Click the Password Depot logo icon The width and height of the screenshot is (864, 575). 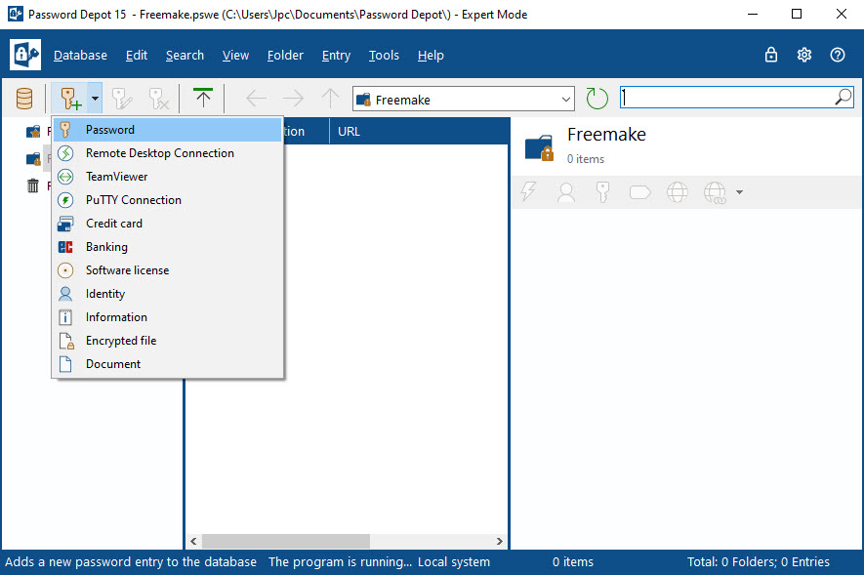tap(25, 55)
